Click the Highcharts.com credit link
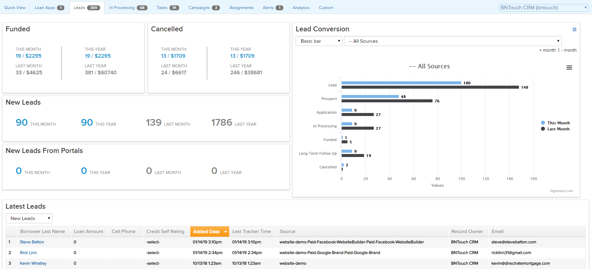Screen dimensions: 592x269 tap(561, 191)
